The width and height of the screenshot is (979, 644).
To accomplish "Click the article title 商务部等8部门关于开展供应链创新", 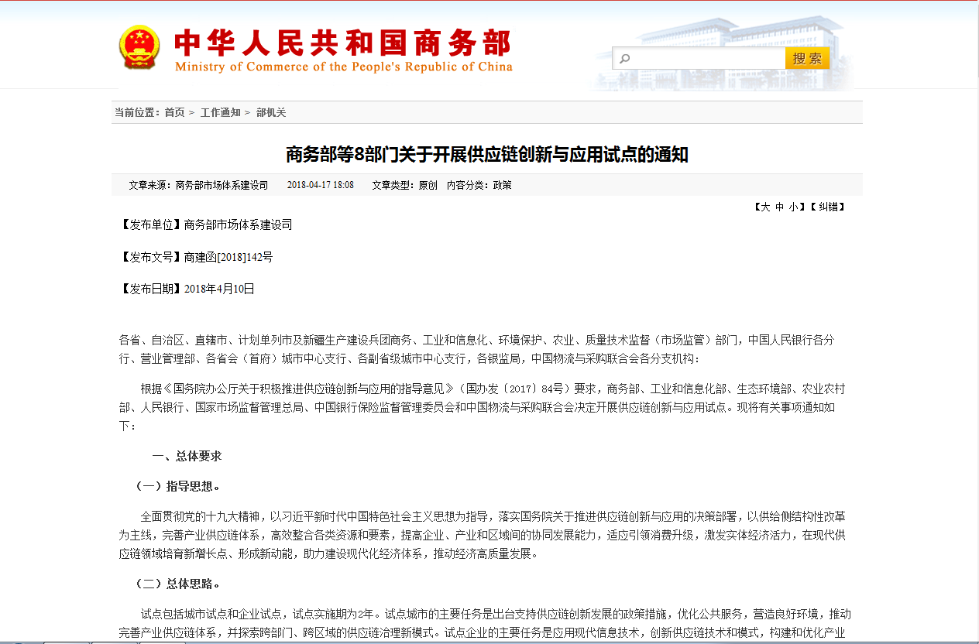I will pos(486,155).
